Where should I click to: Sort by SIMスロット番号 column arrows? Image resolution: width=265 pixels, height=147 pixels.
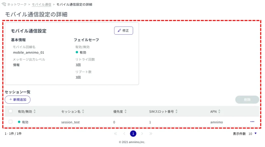[177, 111]
